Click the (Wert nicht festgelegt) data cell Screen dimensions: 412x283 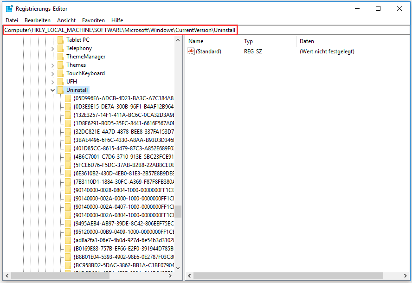pyautogui.click(x=327, y=51)
